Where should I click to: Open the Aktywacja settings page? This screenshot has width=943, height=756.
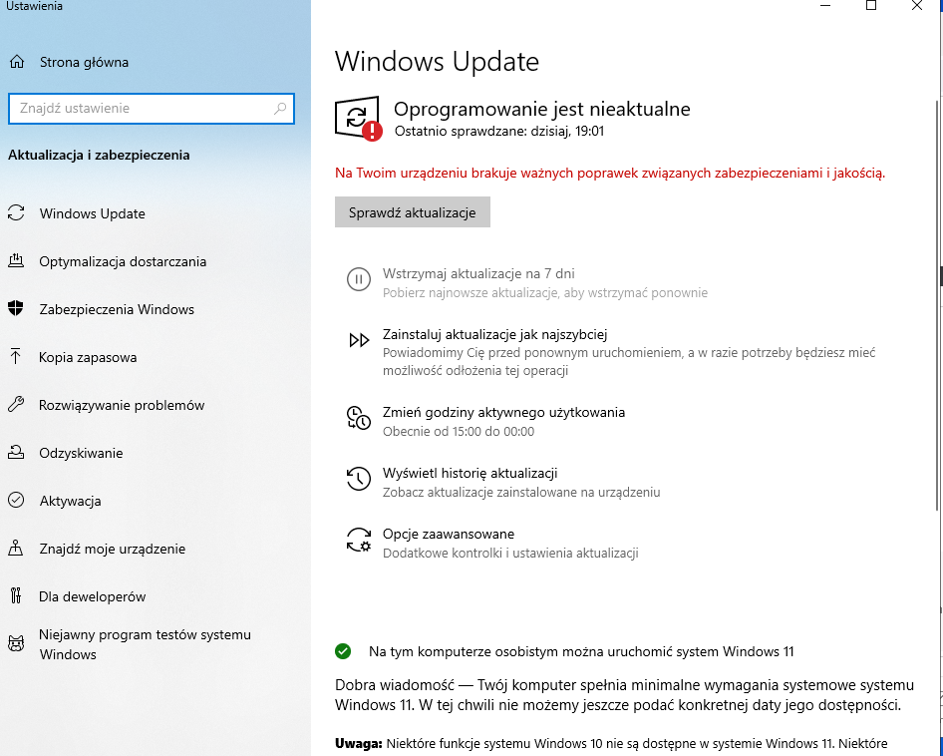(x=70, y=501)
